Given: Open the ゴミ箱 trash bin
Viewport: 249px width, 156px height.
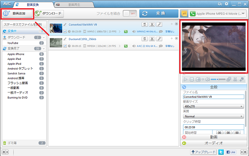Looking at the screenshot, I should click(24, 143).
